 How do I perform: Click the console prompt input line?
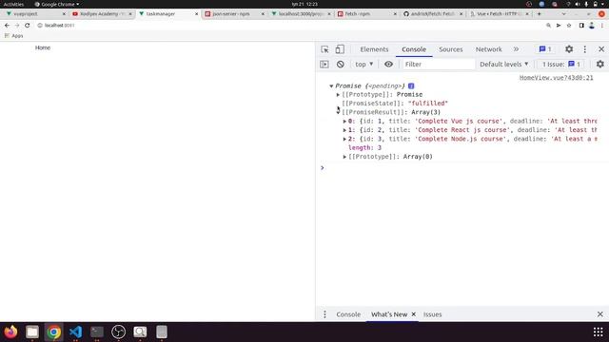click(462, 168)
